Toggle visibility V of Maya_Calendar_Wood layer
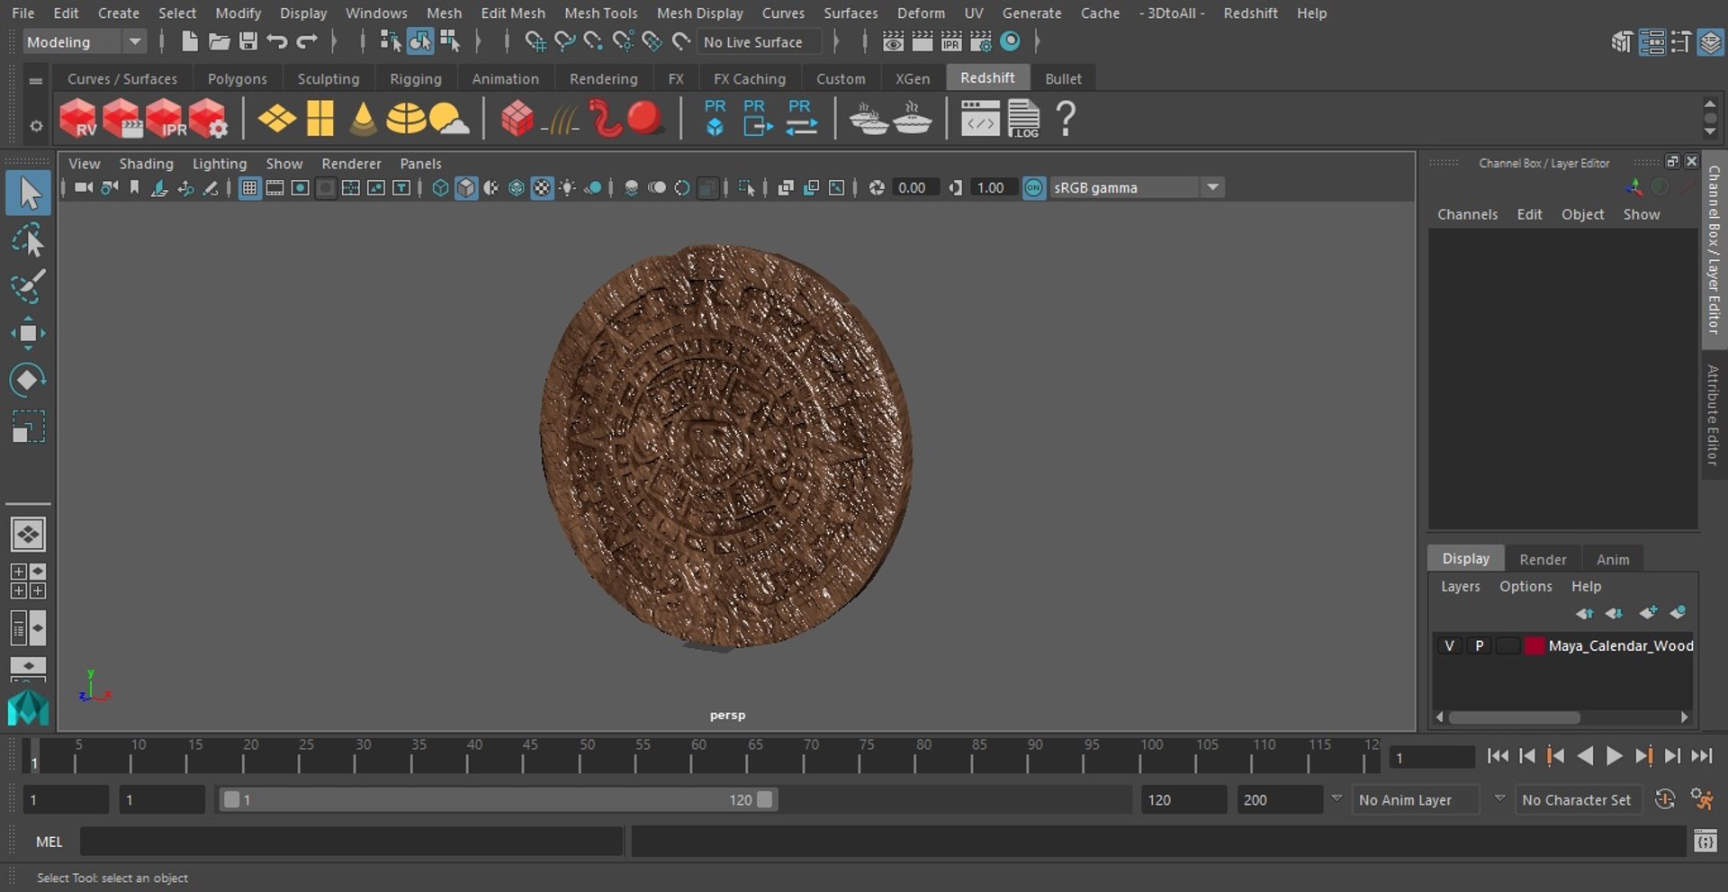 pyautogui.click(x=1449, y=645)
